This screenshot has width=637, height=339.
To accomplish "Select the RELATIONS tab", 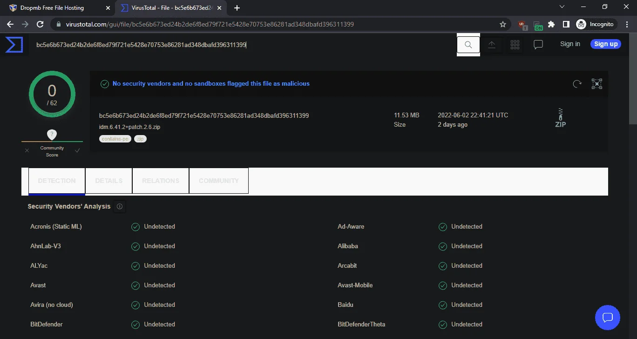I will coord(161,181).
